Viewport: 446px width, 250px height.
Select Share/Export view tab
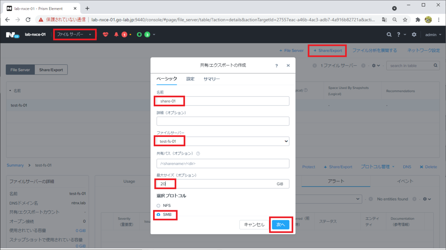[x=51, y=69]
